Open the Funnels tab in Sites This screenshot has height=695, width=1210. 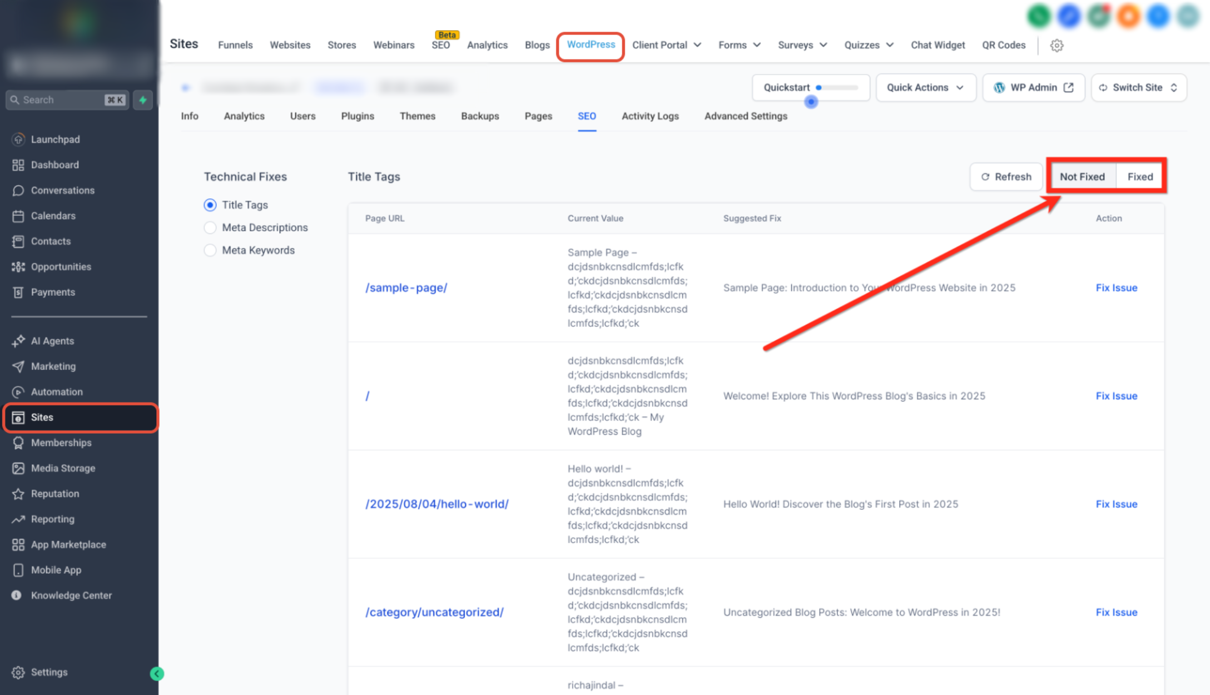pos(235,45)
